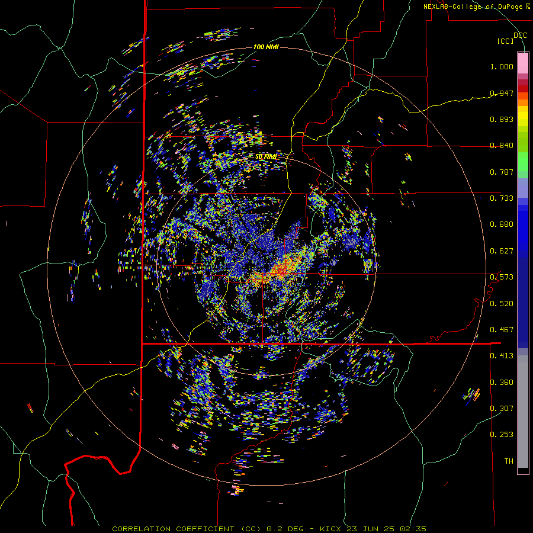The height and width of the screenshot is (533, 533).
Task: Click the 0.253 color scale value
Action: (502, 435)
